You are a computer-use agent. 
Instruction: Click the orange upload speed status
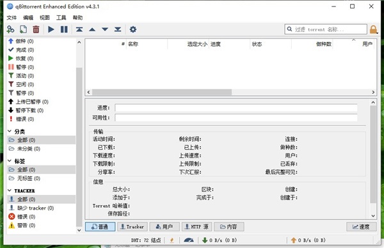click(x=308, y=240)
